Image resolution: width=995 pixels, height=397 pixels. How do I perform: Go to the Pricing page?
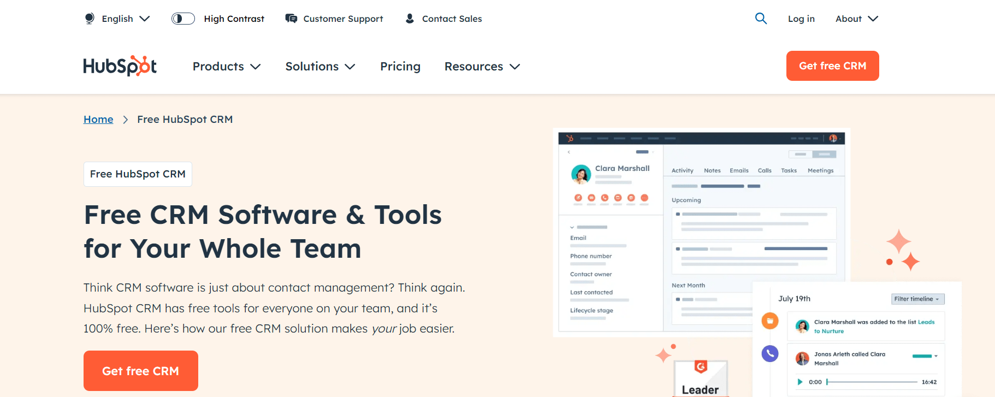(400, 66)
